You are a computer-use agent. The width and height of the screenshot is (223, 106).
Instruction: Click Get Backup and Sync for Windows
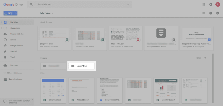tap(19, 102)
